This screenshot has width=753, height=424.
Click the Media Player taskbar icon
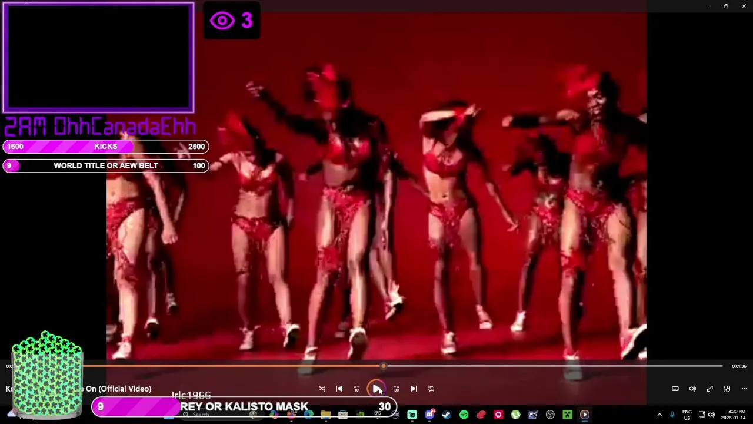585,415
